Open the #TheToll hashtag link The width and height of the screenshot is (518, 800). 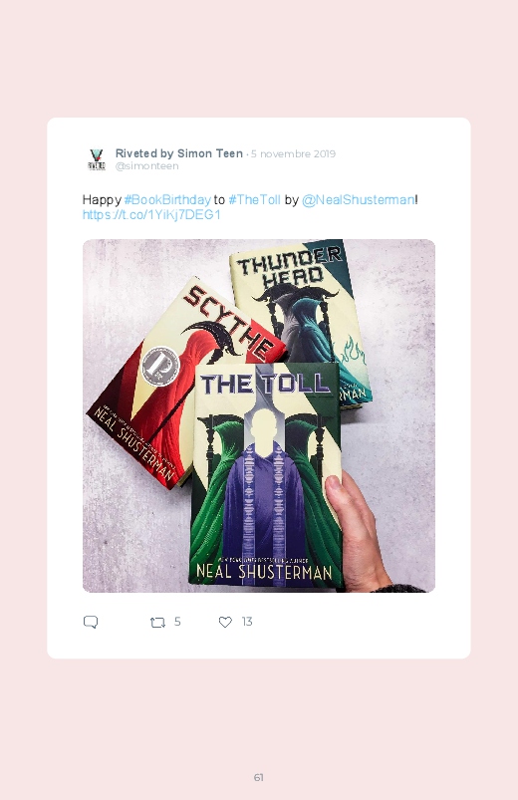tap(254, 199)
